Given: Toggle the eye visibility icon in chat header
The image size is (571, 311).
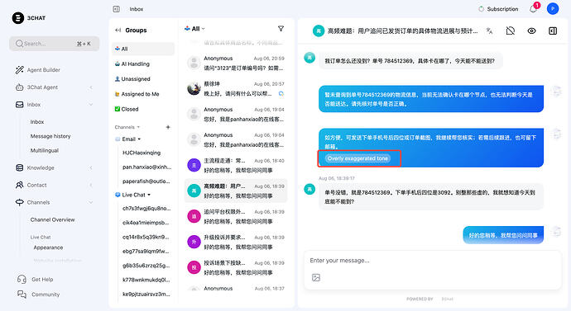Looking at the screenshot, I should click(x=531, y=31).
